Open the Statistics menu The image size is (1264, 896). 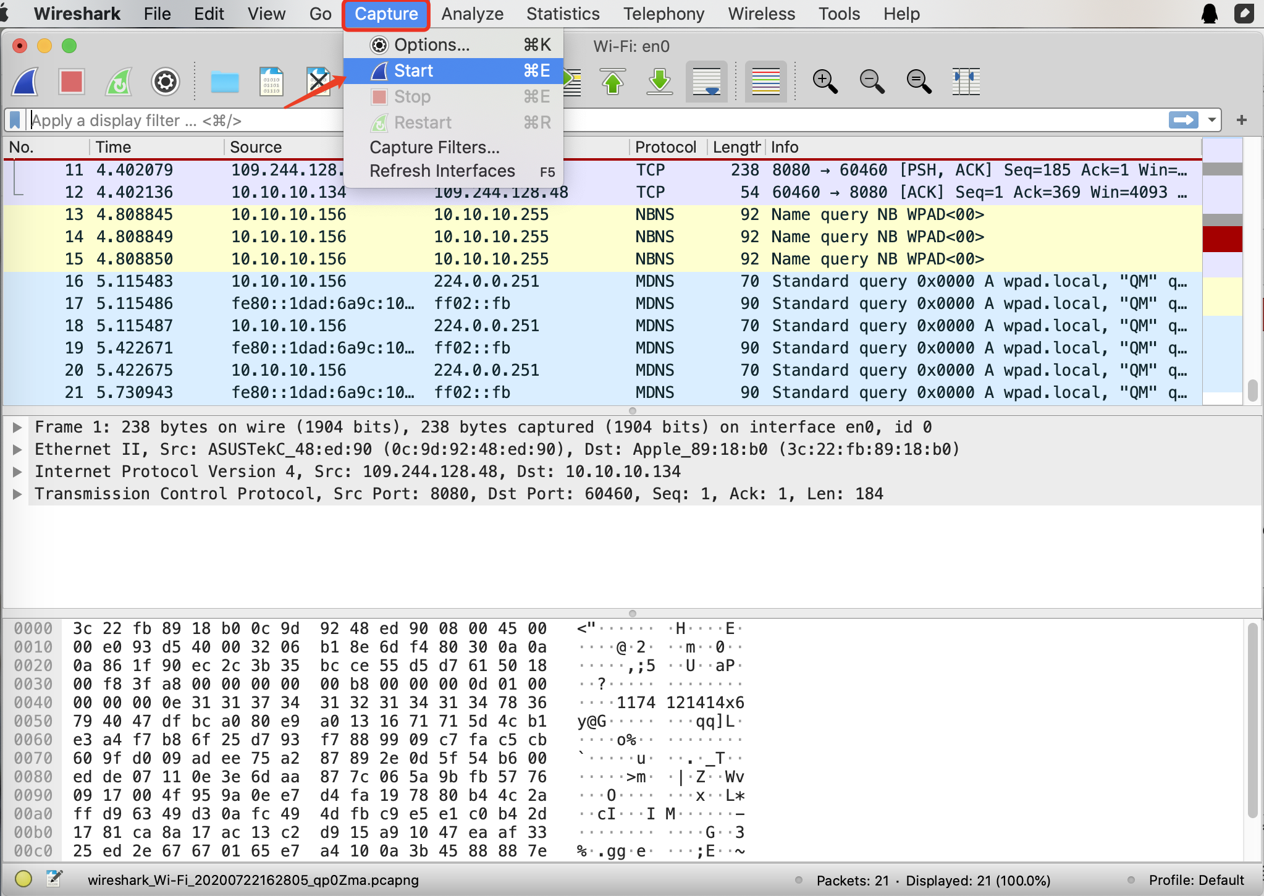(563, 14)
